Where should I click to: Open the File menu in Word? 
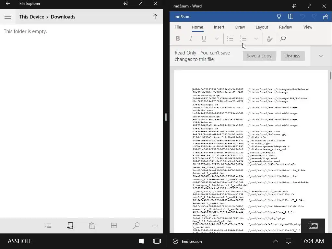pos(178,27)
